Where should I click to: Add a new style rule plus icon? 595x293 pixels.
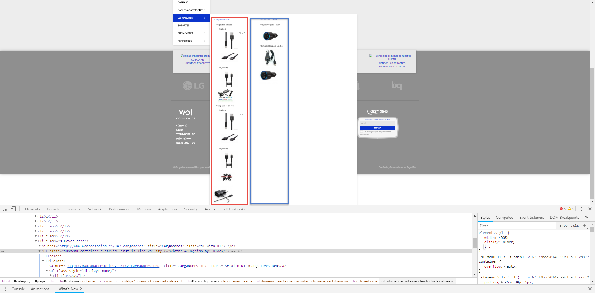coord(585,226)
